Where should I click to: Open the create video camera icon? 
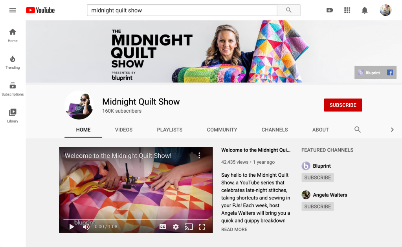[x=330, y=10]
